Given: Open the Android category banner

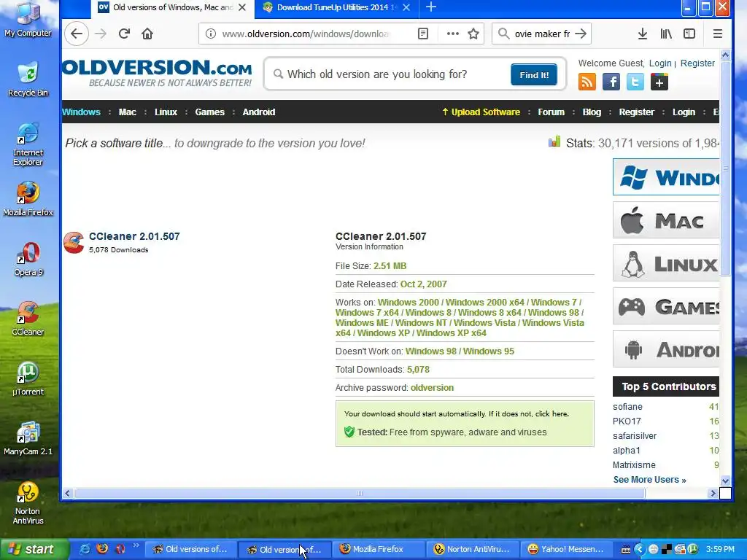Looking at the screenshot, I should pos(666,349).
